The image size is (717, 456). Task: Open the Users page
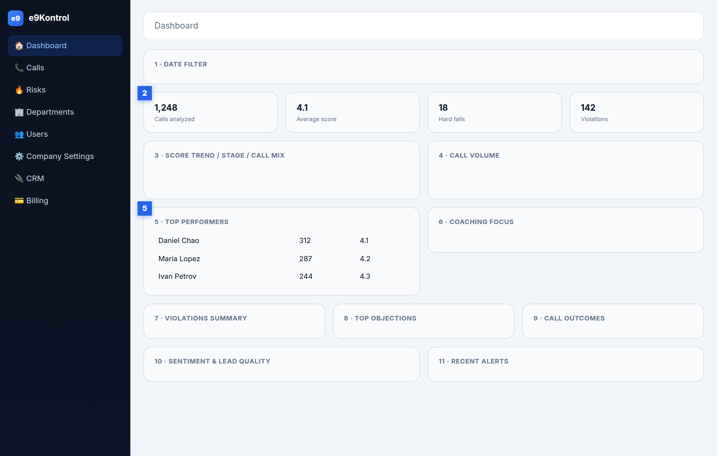[65, 134]
